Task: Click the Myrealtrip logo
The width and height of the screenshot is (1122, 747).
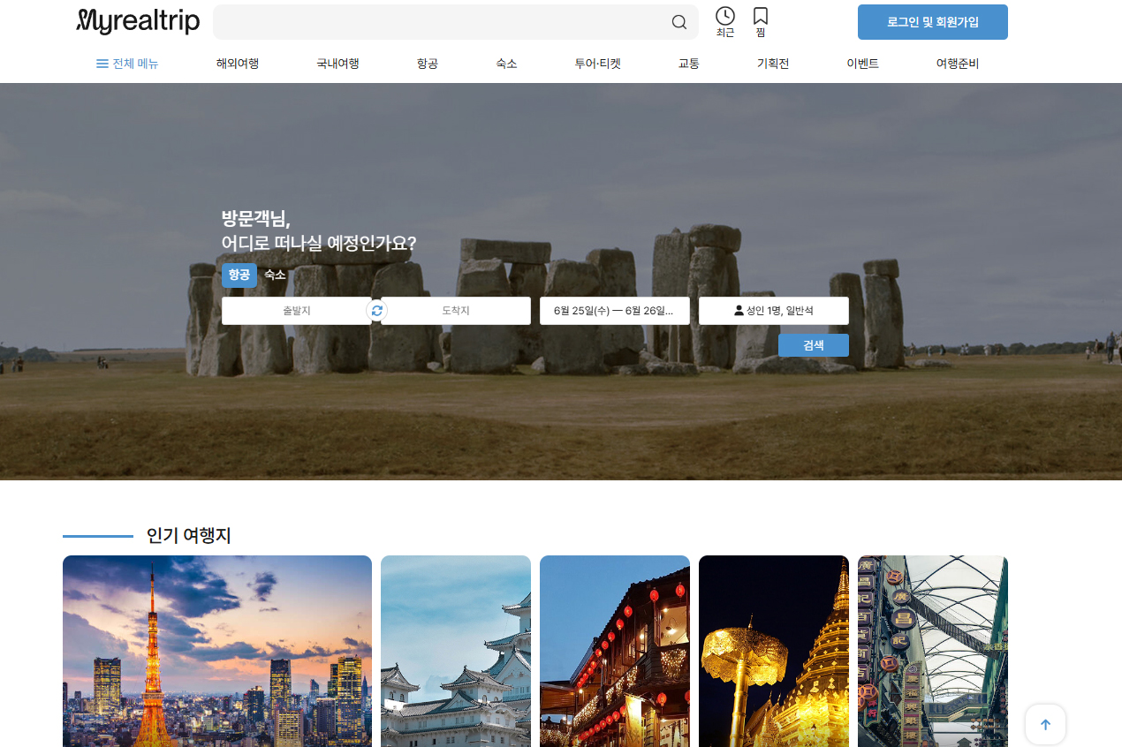Action: pyautogui.click(x=138, y=22)
